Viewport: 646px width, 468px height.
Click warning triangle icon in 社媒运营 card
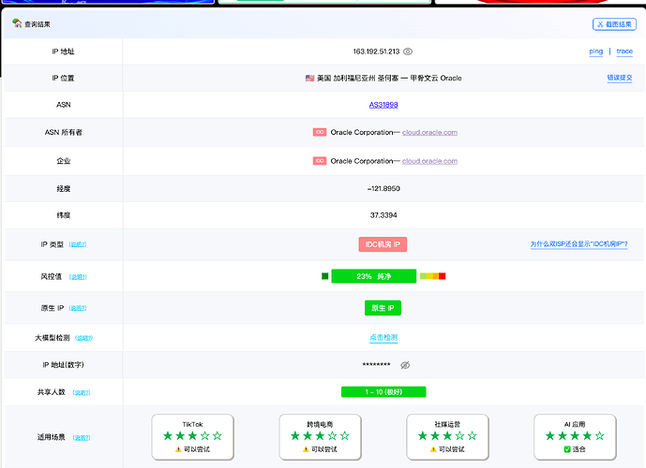click(x=433, y=449)
